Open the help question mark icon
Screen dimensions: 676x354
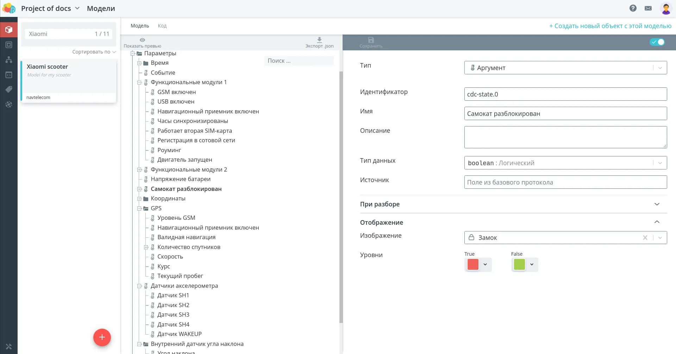[633, 8]
